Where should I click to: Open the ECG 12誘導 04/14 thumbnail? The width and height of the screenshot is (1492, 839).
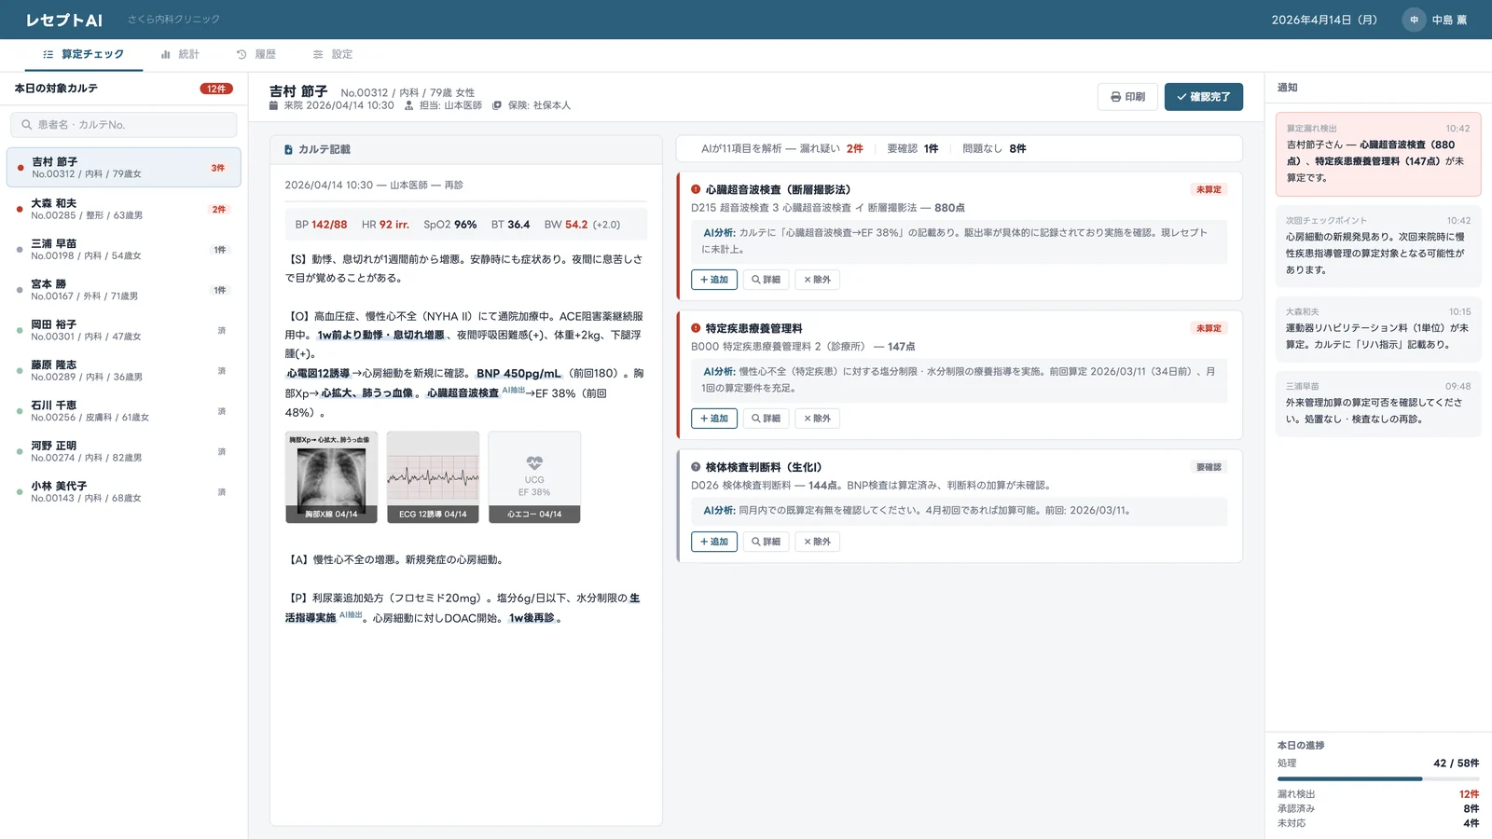tap(433, 476)
